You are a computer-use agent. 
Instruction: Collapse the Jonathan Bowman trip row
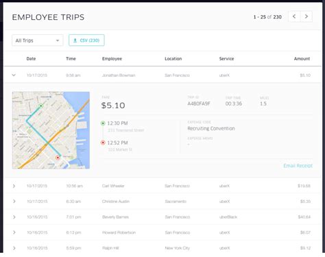point(14,75)
